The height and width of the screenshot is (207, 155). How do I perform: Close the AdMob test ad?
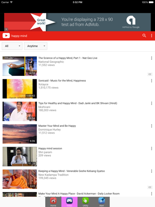(x=6, y=29)
